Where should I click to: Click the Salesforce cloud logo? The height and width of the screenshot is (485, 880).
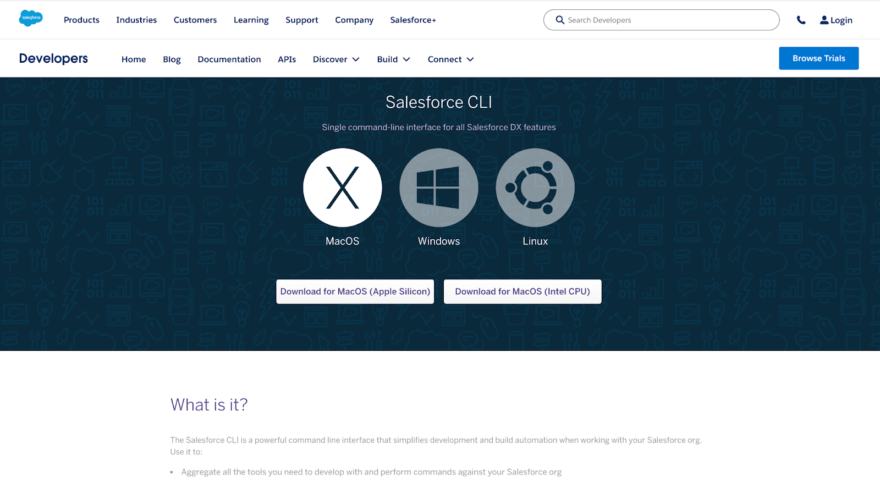31,18
